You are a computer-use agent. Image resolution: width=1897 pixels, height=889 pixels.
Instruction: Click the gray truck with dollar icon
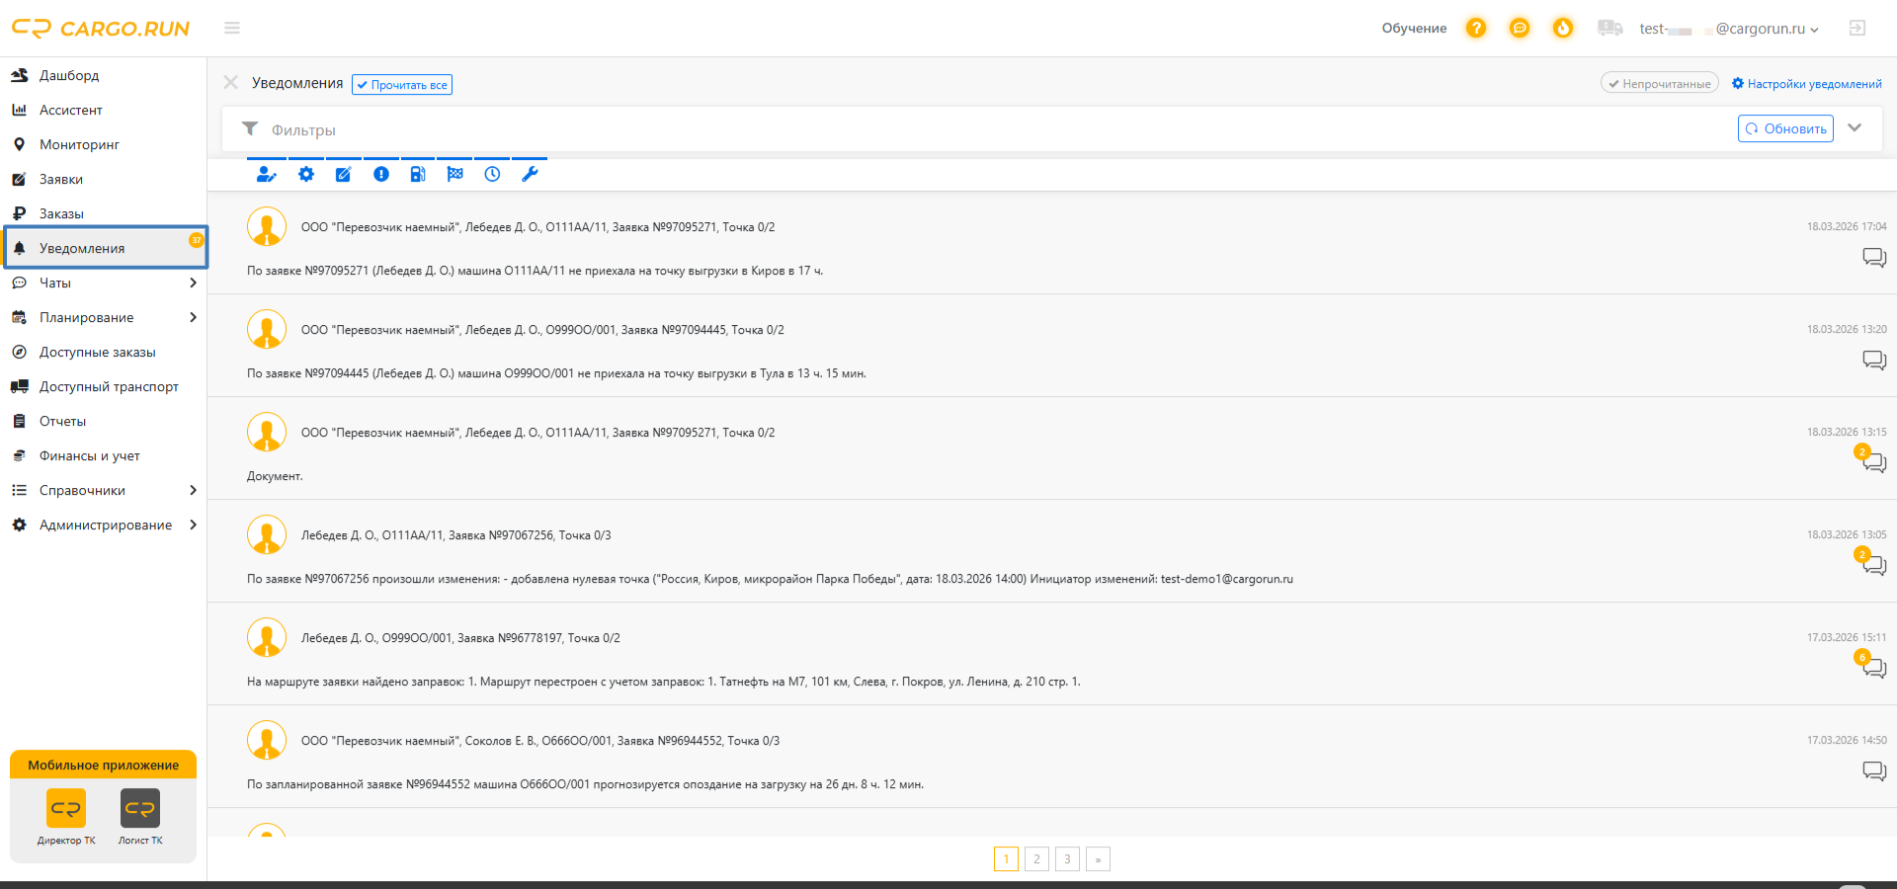coord(1609,28)
